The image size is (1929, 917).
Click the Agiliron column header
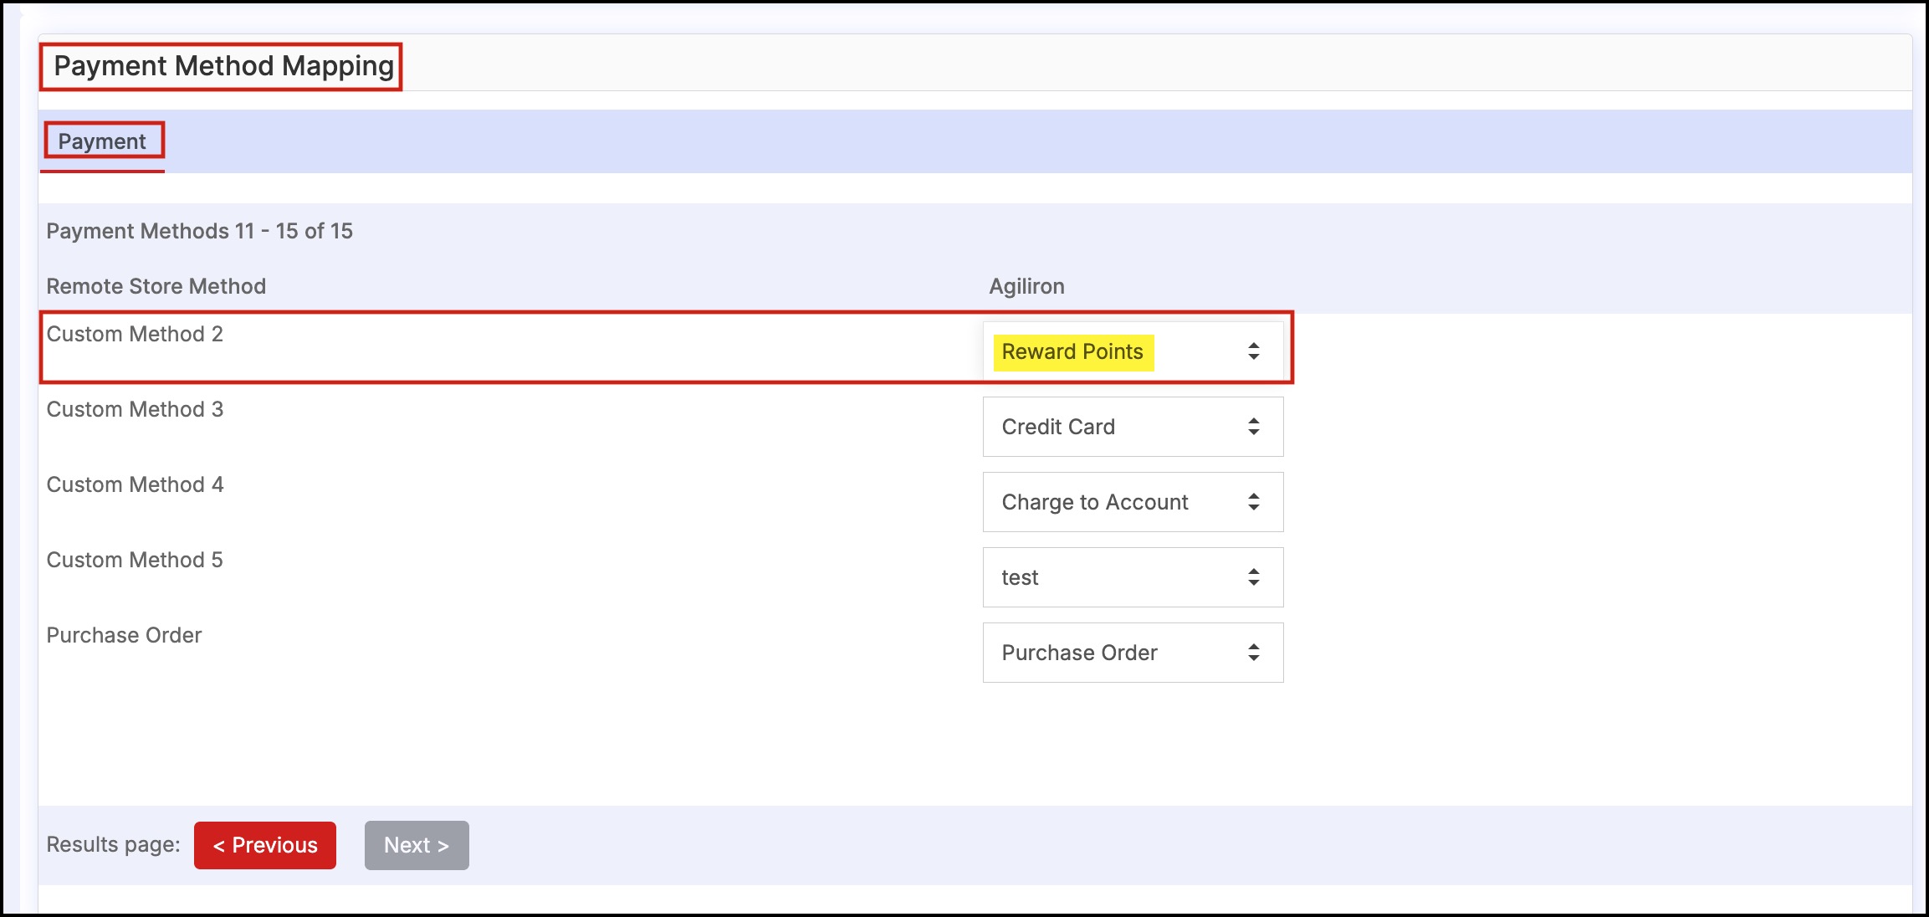[x=1026, y=286]
